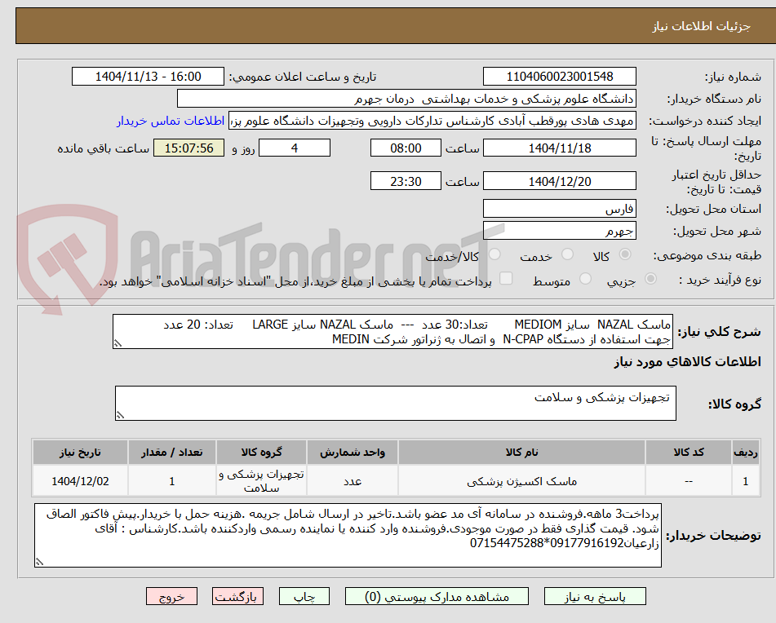
Task: Click the گروه کالا column header
Action: click(x=261, y=453)
